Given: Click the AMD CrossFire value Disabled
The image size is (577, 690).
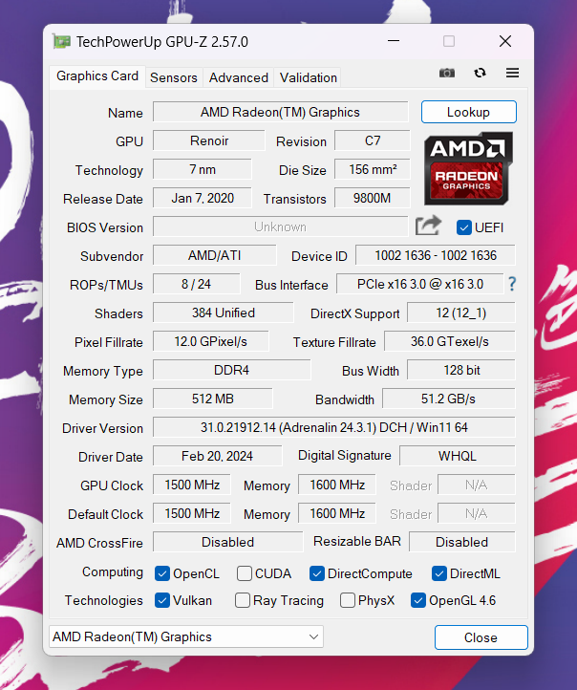Looking at the screenshot, I should pyautogui.click(x=227, y=542).
